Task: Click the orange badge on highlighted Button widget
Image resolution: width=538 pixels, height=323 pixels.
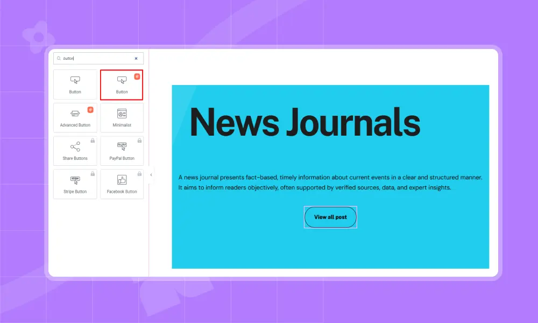Action: point(137,76)
